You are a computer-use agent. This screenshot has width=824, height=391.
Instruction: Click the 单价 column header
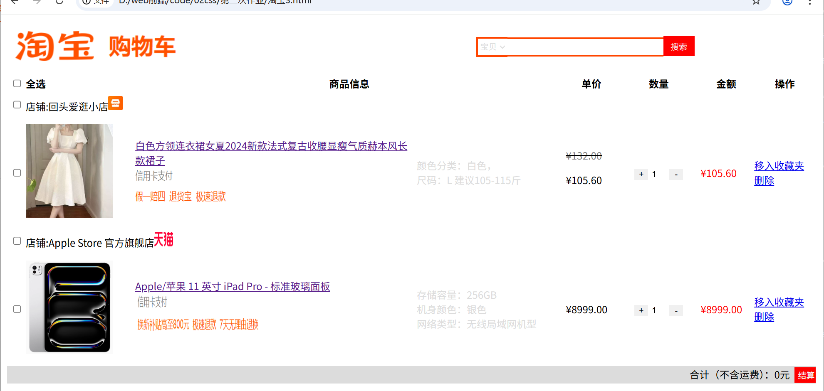(591, 84)
